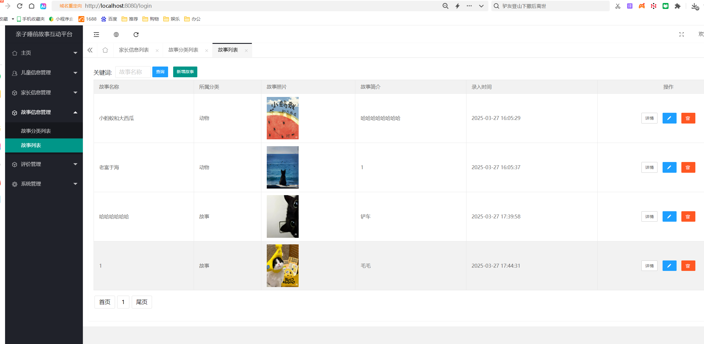
Task: Click the pencil edit icon for the 毛毛 row
Action: pos(669,266)
